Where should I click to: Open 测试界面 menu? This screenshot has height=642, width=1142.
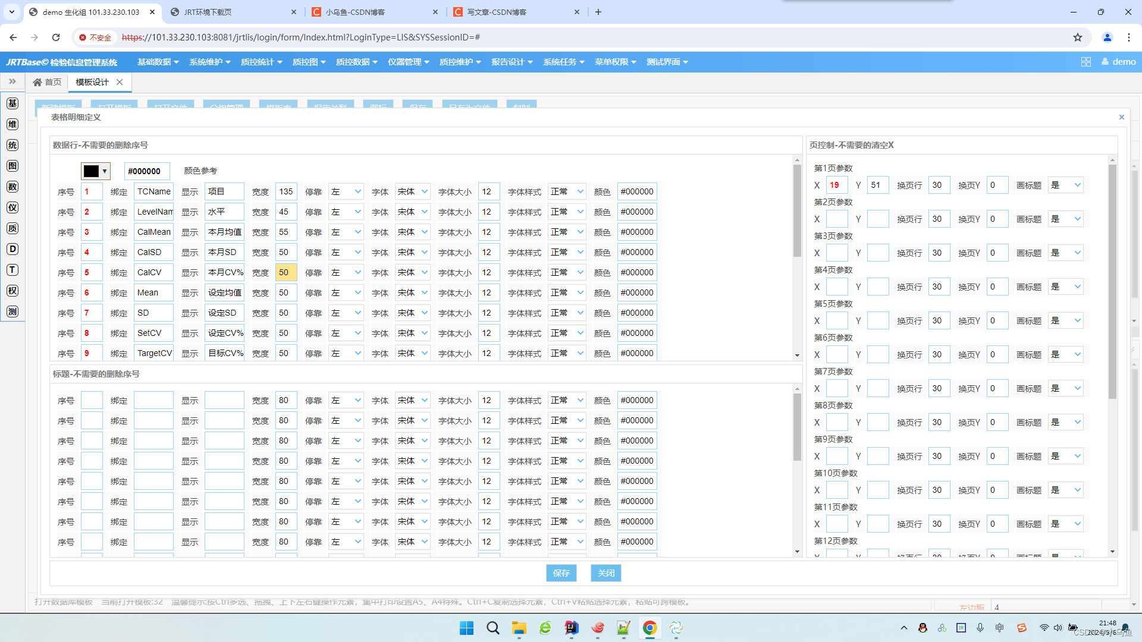coord(667,62)
